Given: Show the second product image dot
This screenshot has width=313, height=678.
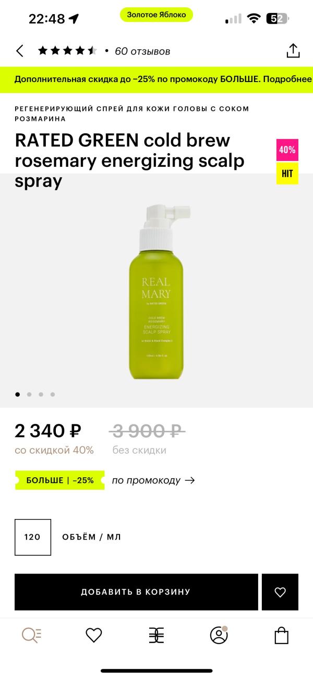Looking at the screenshot, I should pyautogui.click(x=29, y=395).
